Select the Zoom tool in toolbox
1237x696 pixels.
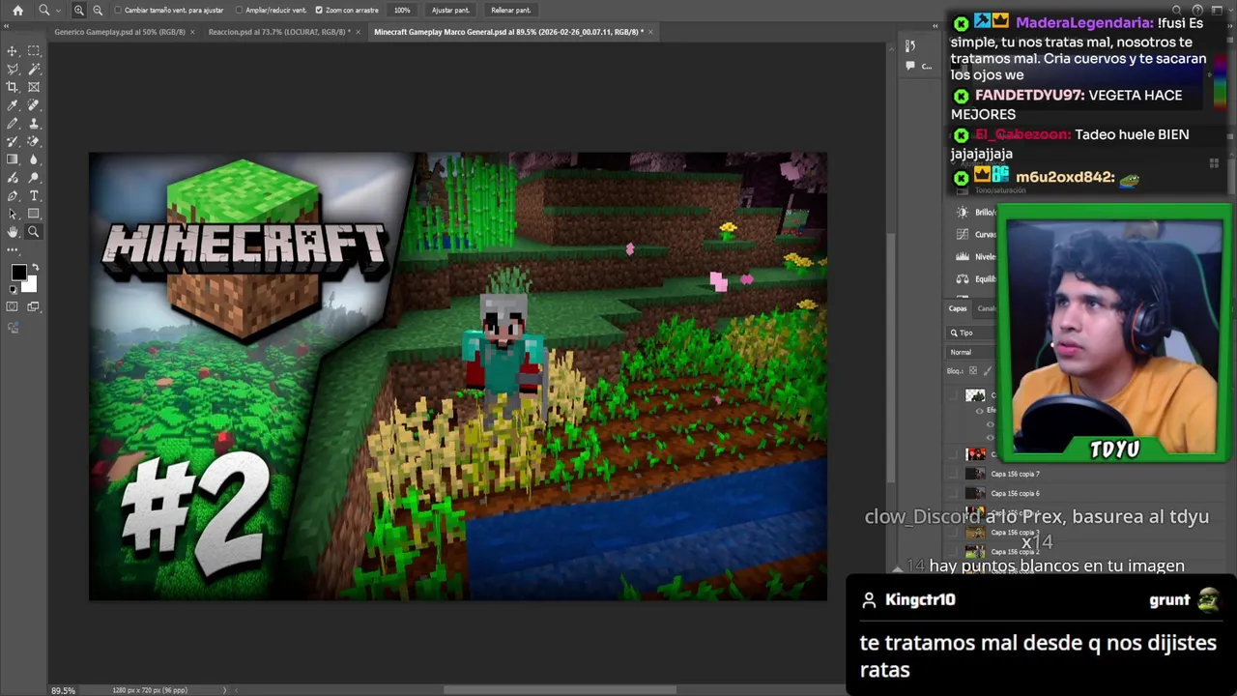34,232
